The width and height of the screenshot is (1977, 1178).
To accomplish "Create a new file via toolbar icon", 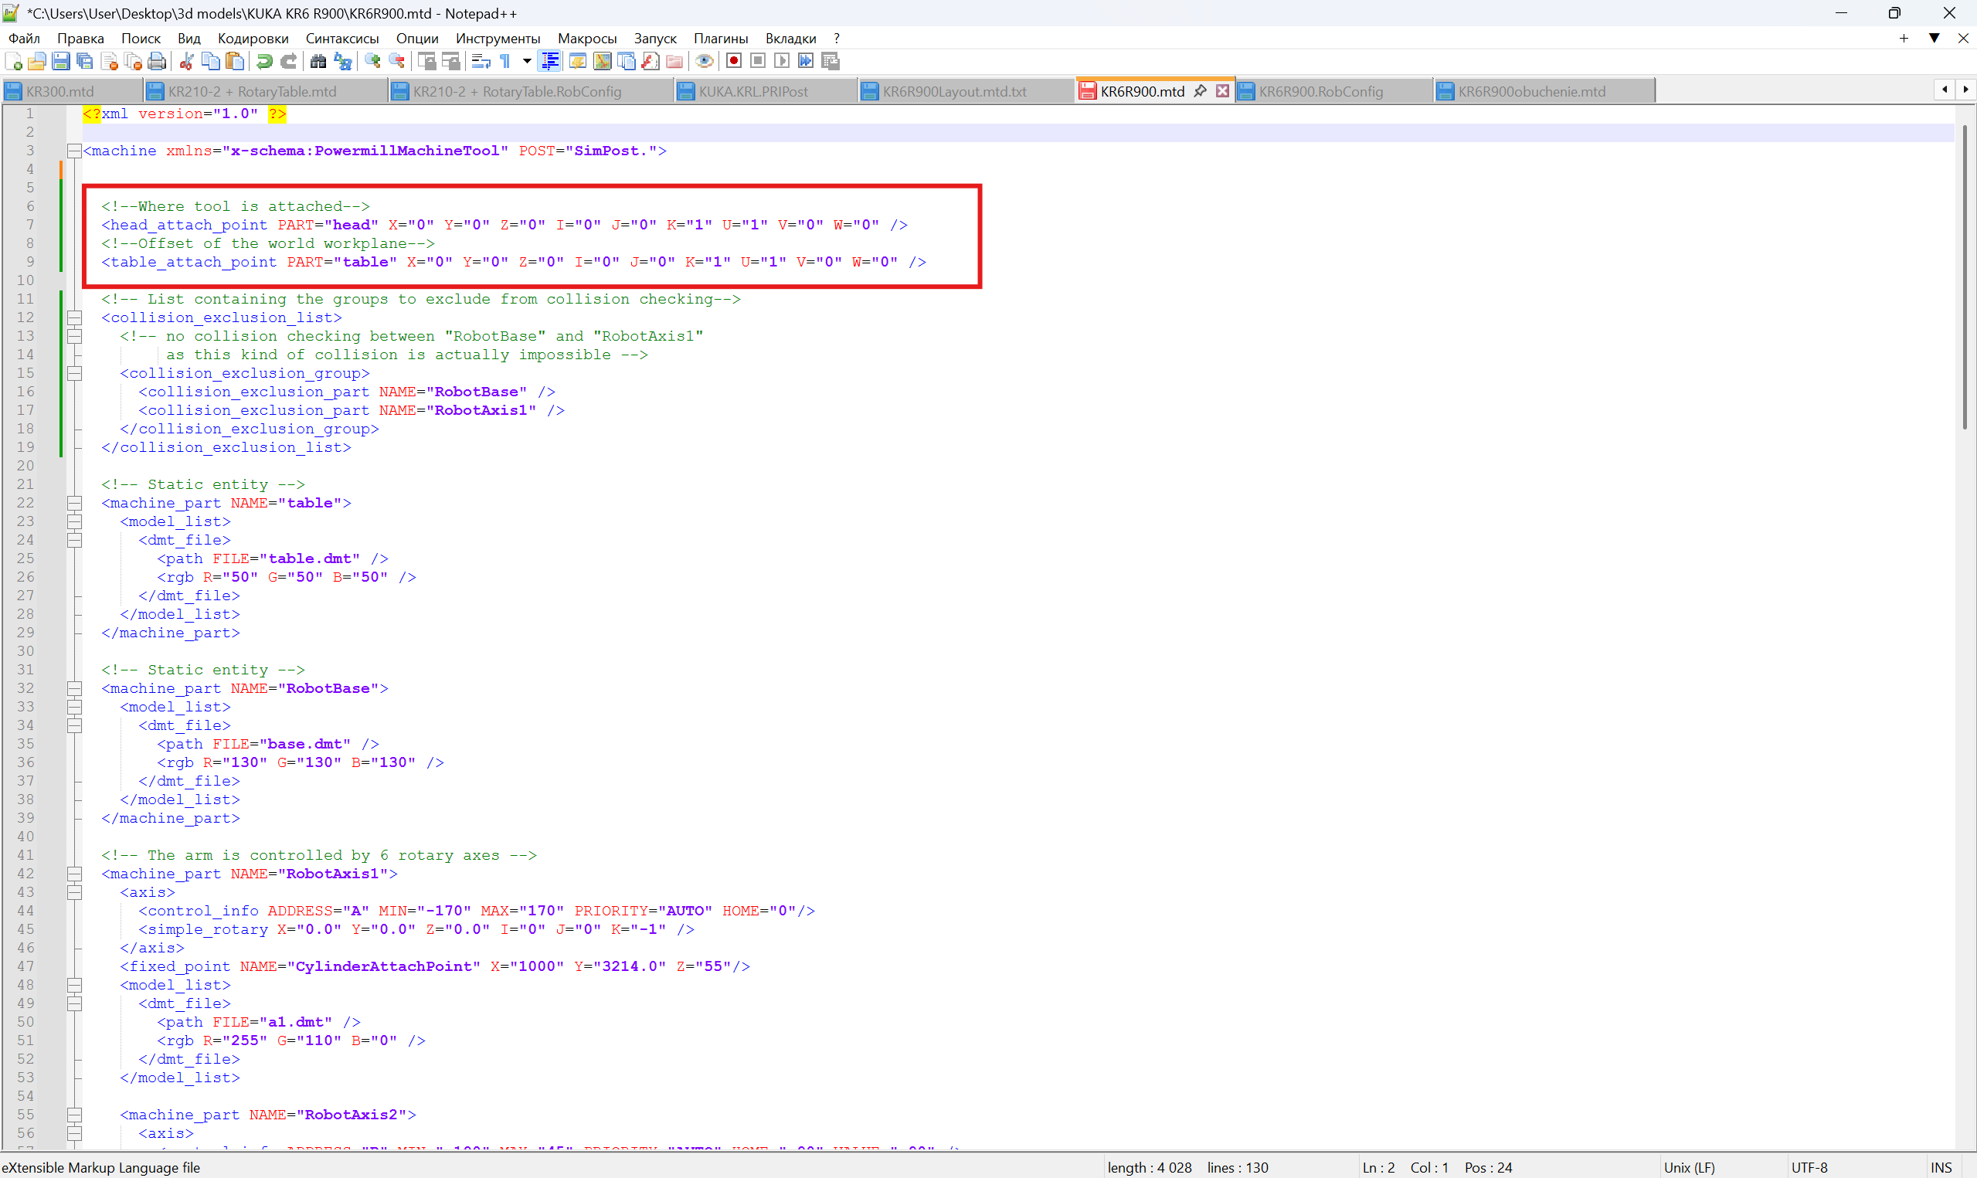I will click(13, 61).
